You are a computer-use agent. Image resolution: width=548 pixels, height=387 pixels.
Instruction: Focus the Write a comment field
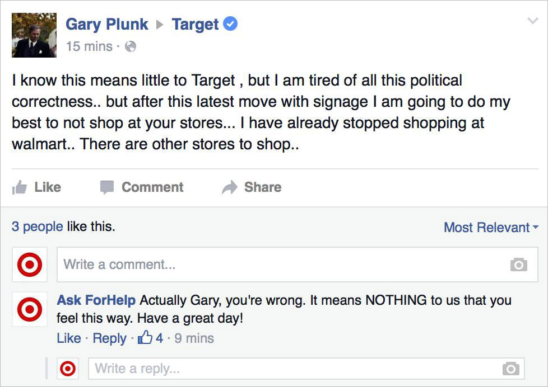298,265
